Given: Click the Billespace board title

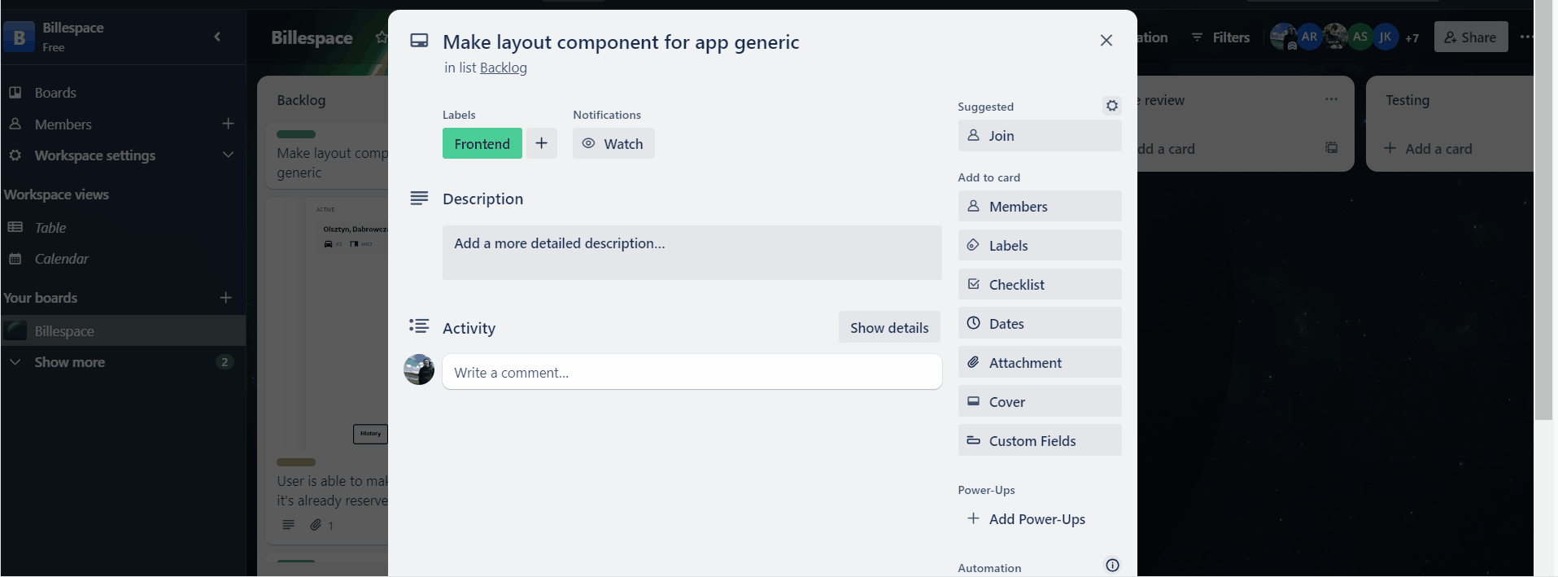Looking at the screenshot, I should 312,37.
